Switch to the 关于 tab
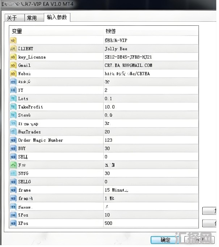Viewport: 219px width, 247px height. (12, 18)
